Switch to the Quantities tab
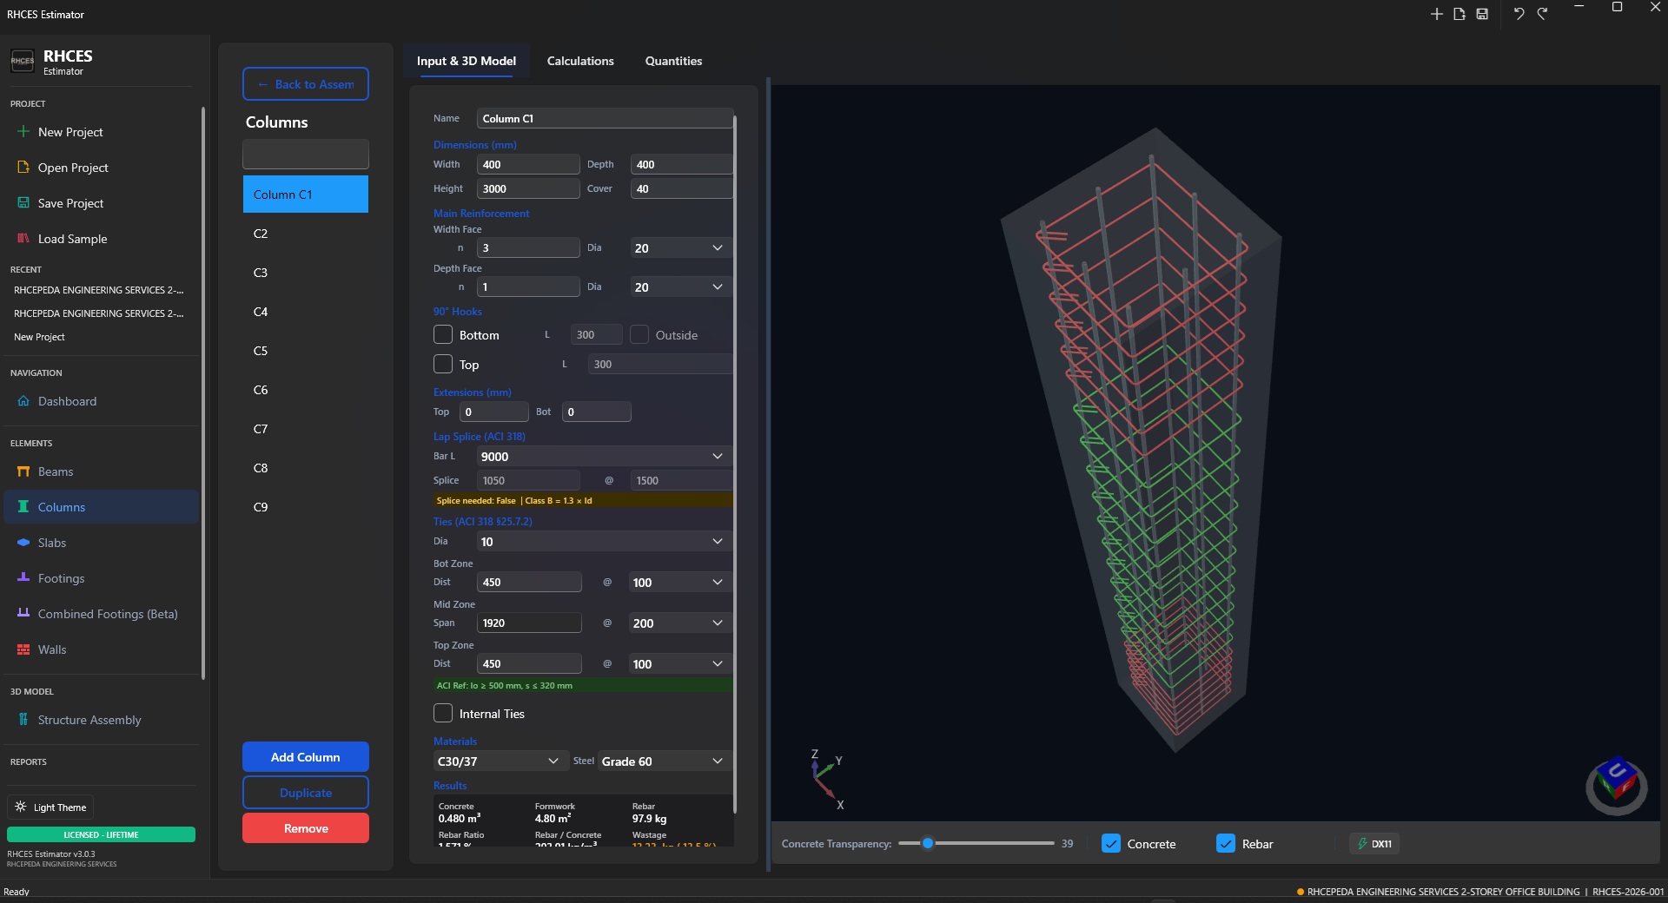Image resolution: width=1668 pixels, height=903 pixels. click(x=673, y=61)
